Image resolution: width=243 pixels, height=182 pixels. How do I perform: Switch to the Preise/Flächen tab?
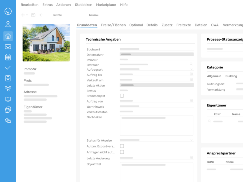click(x=113, y=25)
